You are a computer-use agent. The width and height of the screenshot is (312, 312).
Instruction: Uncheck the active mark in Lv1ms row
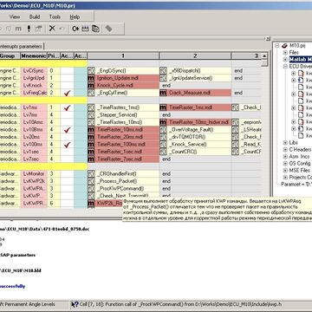click(x=67, y=107)
